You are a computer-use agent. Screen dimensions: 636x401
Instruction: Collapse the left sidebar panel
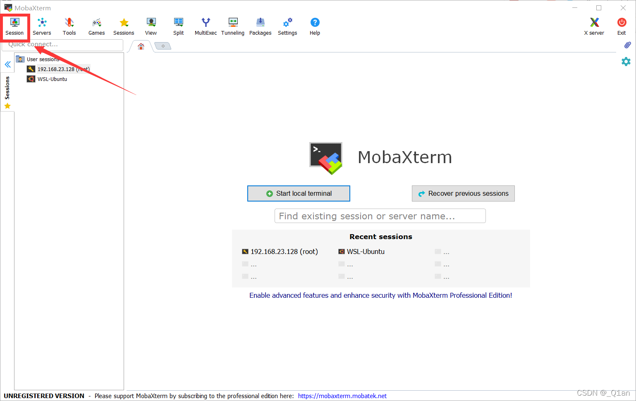[x=7, y=64]
